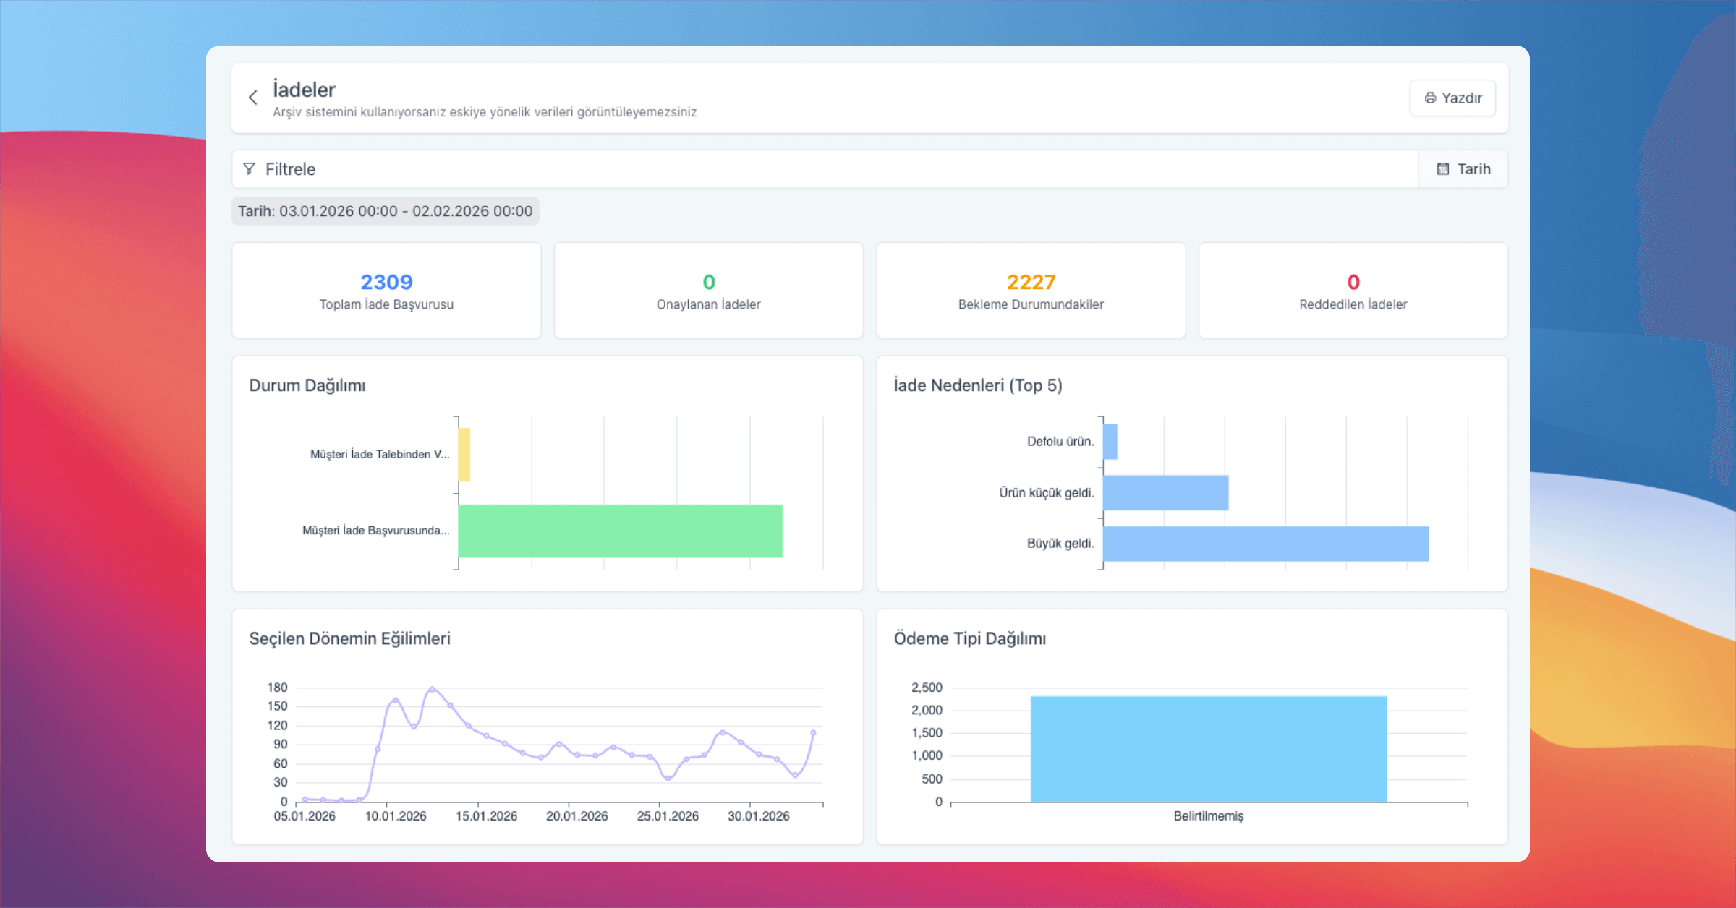The width and height of the screenshot is (1736, 908).
Task: Click the back arrow next to İadeler
Action: click(x=253, y=98)
